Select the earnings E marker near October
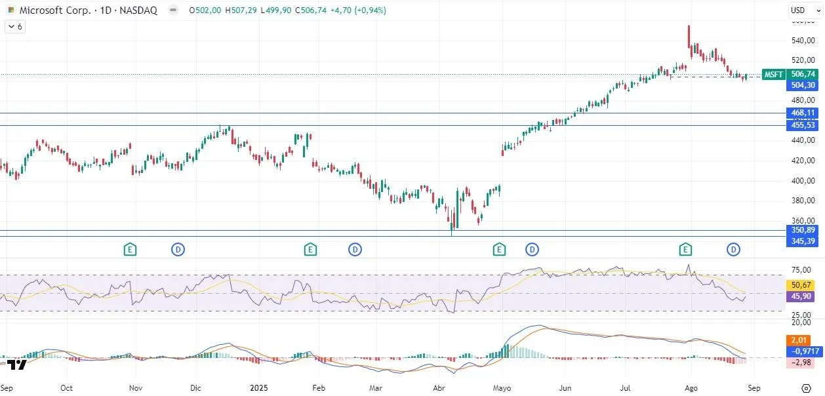This screenshot has width=825, height=396. coord(129,249)
